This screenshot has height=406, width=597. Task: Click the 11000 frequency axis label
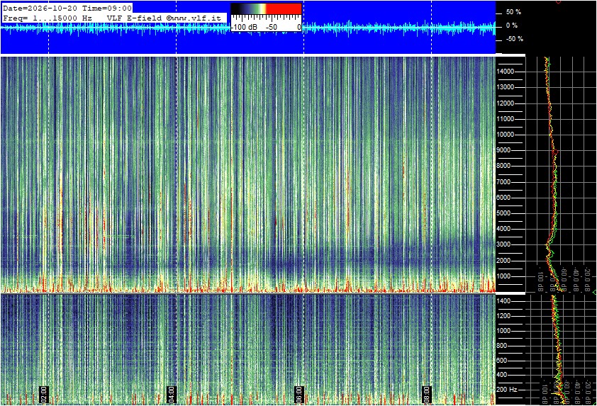pos(506,119)
